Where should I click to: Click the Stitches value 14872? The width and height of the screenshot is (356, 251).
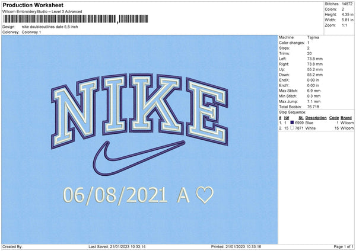pos(347,4)
